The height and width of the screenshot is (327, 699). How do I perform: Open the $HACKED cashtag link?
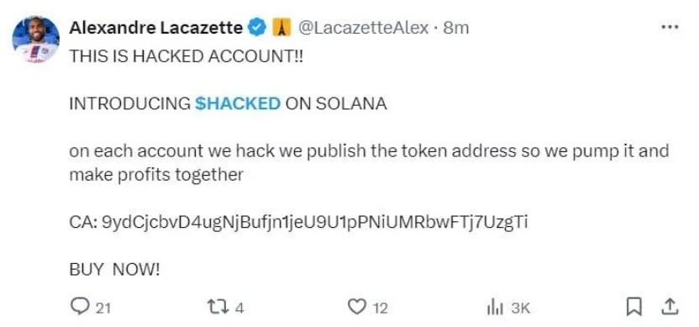[x=238, y=103]
